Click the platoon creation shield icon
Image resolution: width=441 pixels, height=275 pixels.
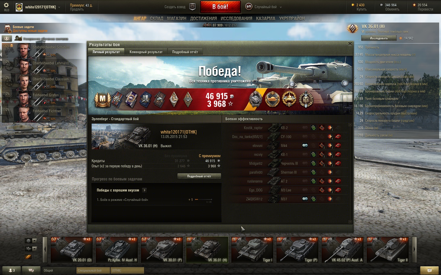pyautogui.click(x=192, y=7)
